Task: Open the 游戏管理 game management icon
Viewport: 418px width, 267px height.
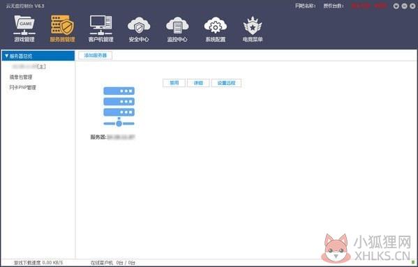Action: 24,29
